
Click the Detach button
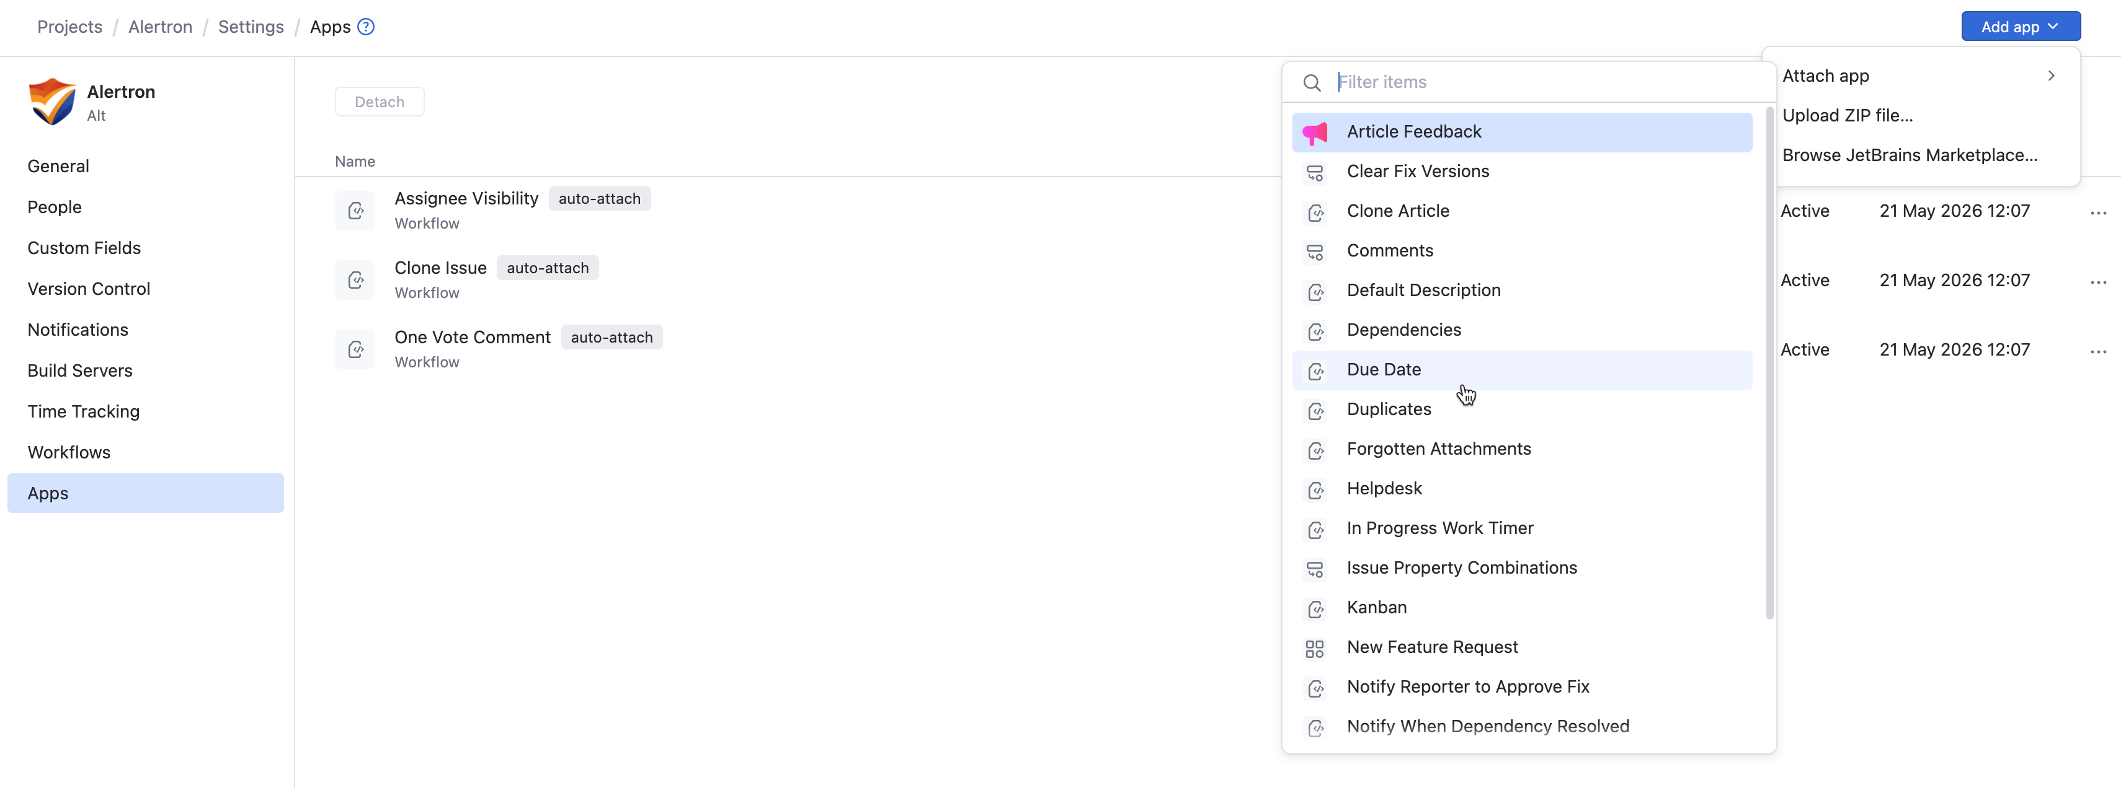point(380,102)
